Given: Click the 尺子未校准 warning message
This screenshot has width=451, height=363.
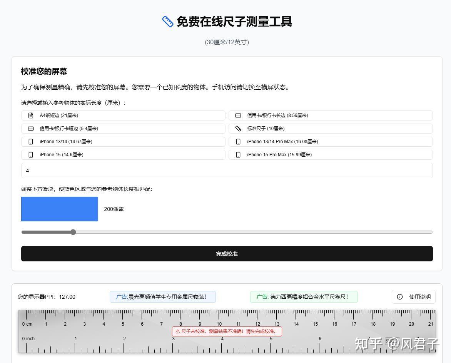Looking at the screenshot, I should pyautogui.click(x=227, y=331).
